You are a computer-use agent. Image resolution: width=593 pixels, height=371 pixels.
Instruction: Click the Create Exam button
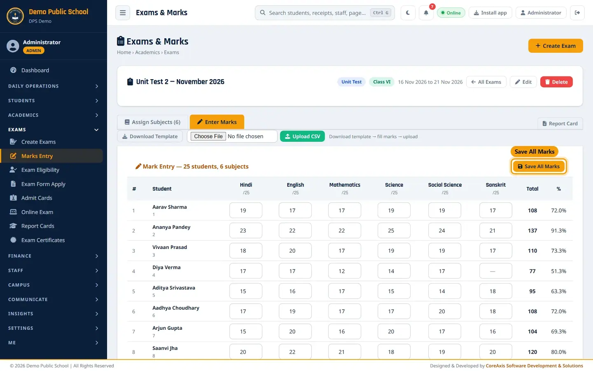(556, 46)
